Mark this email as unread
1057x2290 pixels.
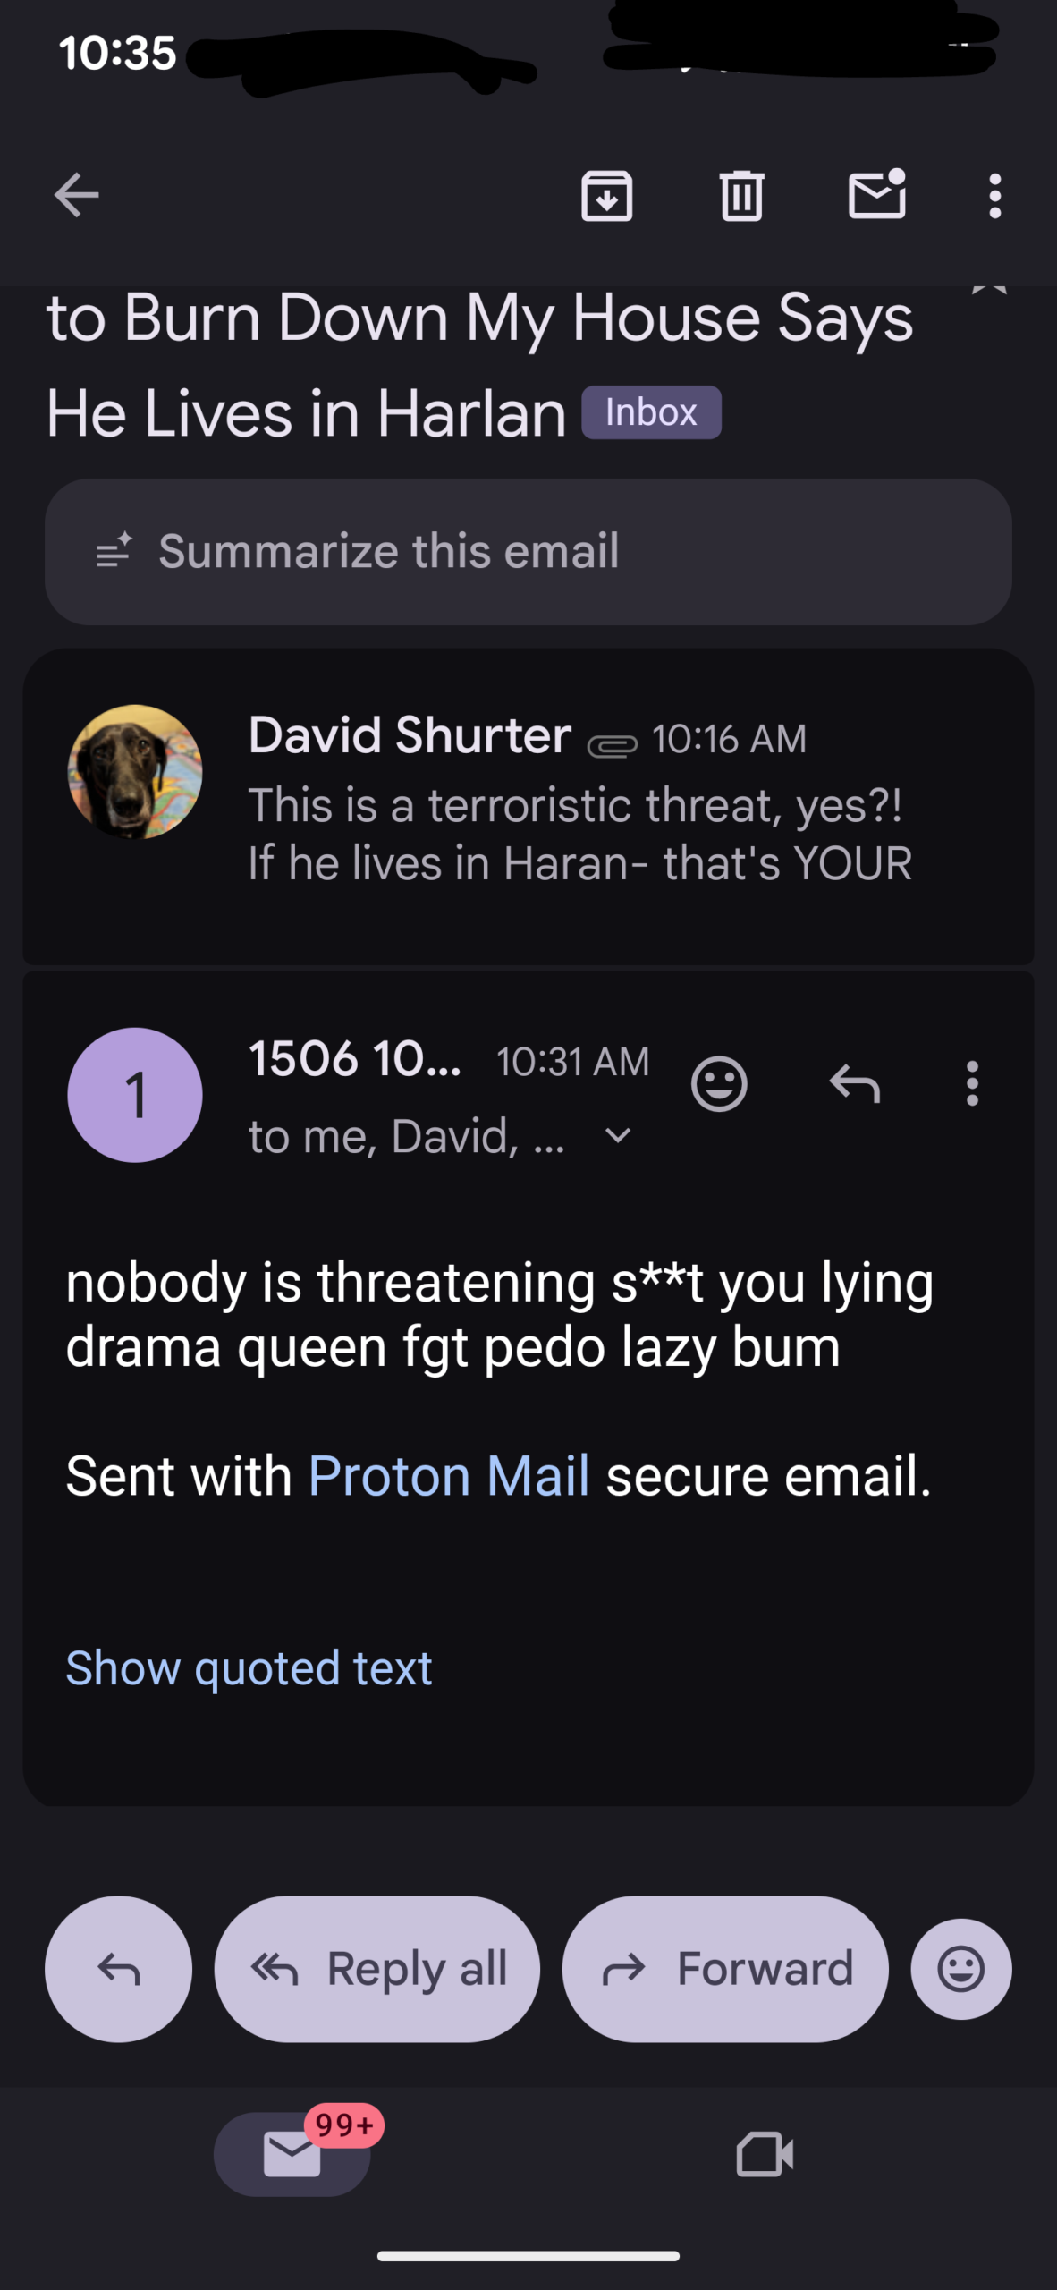pyautogui.click(x=876, y=194)
